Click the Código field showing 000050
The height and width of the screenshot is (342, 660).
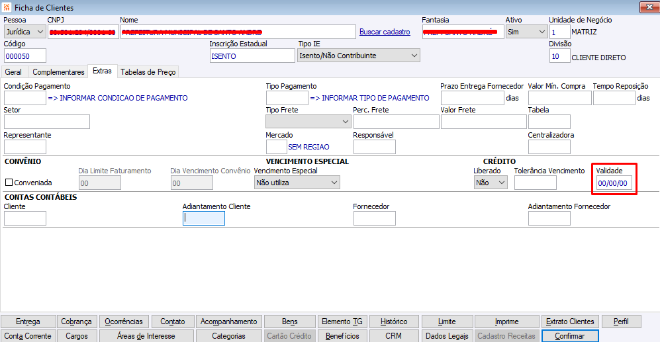[x=25, y=56]
